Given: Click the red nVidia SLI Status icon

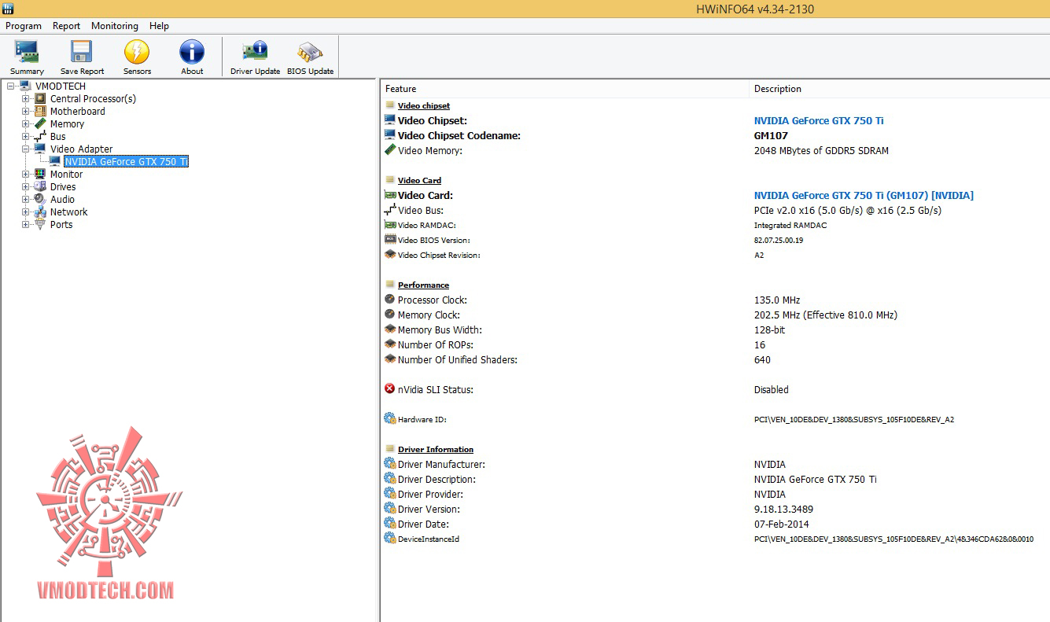Looking at the screenshot, I should point(390,388).
